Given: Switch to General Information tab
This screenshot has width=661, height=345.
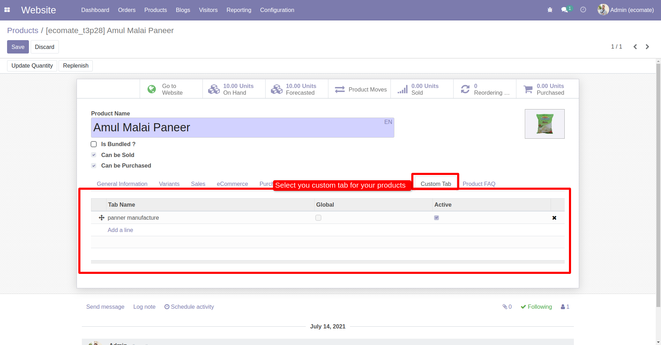Looking at the screenshot, I should pos(122,184).
